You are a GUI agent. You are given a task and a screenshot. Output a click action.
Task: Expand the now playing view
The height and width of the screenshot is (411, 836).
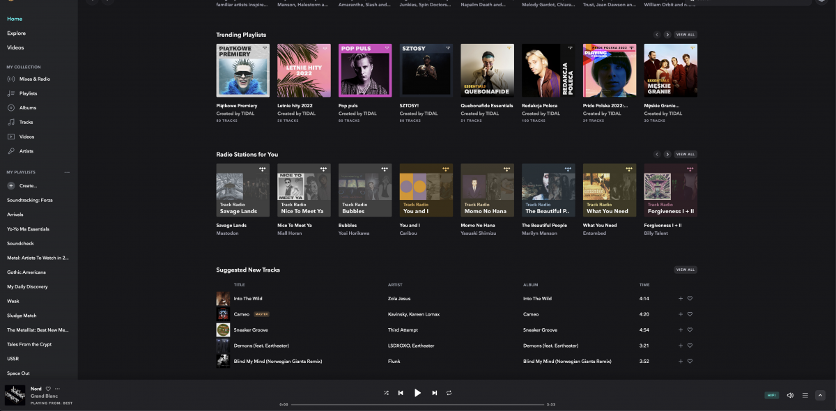(820, 395)
